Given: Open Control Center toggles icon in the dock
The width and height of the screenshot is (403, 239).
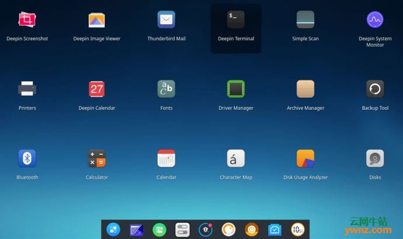Looking at the screenshot, I should pyautogui.click(x=182, y=230).
